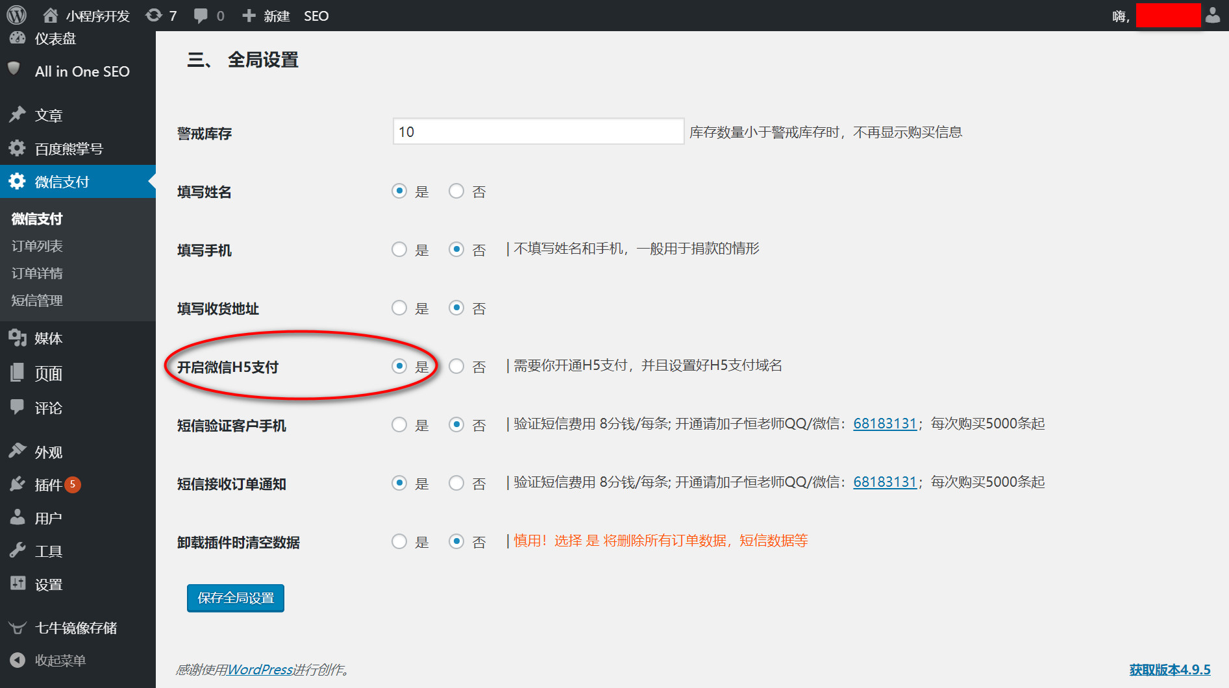
Task: Click the plus icon for 新建
Action: click(x=249, y=16)
